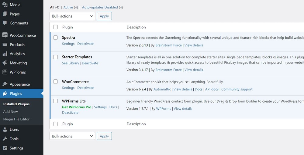The height and width of the screenshot is (155, 304).
Task: Click the WooCommerce logo icon in sidebar
Action: click(5, 35)
